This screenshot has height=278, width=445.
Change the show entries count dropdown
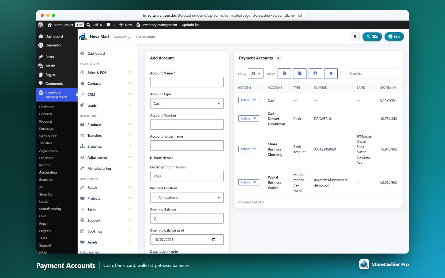(256, 74)
